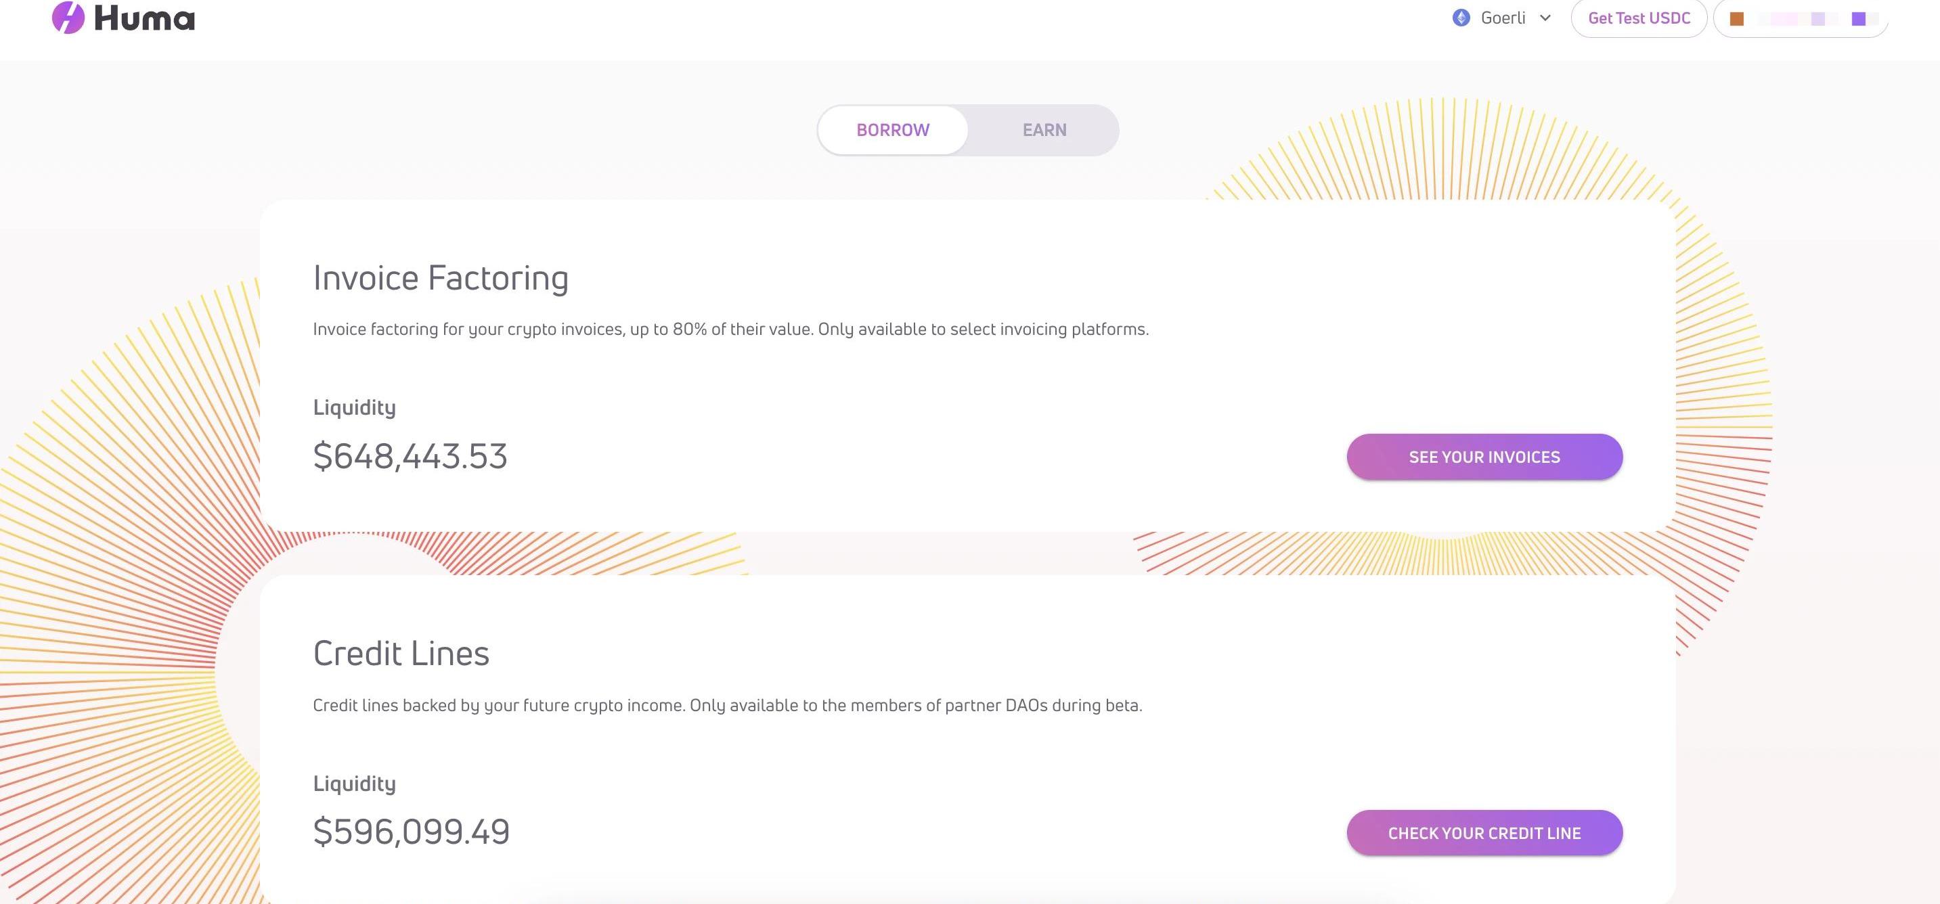Open the blurred wallet address menu

1801,18
